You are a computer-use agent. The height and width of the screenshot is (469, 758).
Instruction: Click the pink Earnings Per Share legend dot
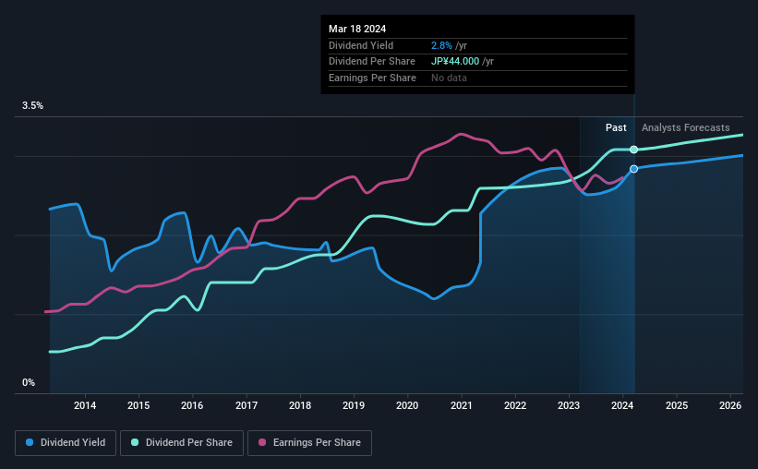point(262,442)
